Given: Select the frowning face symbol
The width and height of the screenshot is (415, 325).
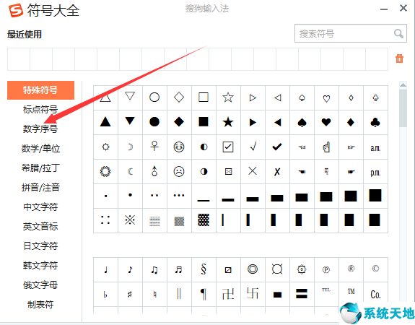Looking at the screenshot, I should pyautogui.click(x=179, y=171).
